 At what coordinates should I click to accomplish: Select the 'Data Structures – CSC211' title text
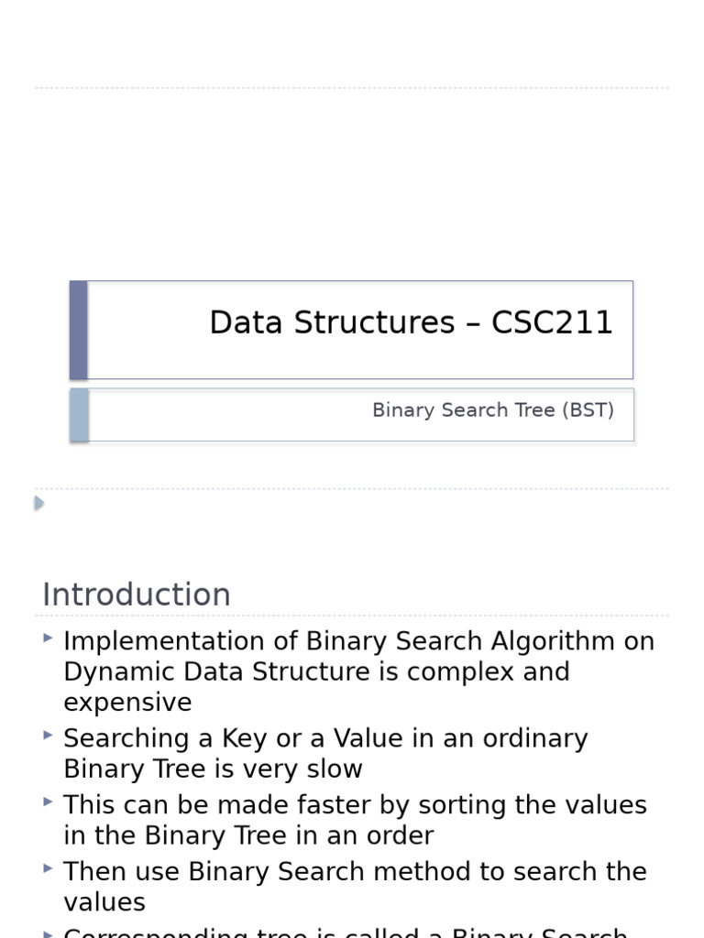click(x=411, y=323)
